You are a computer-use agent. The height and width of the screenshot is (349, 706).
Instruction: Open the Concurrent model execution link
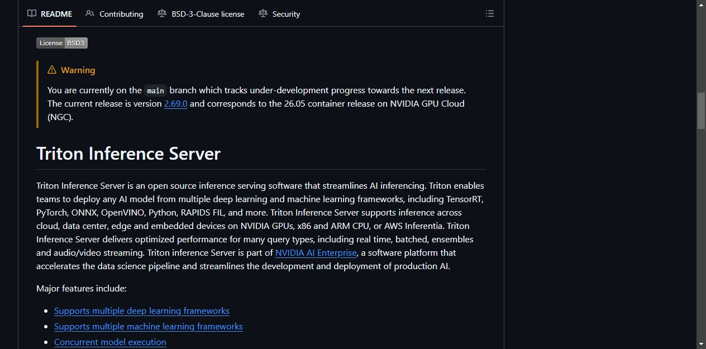(x=110, y=342)
